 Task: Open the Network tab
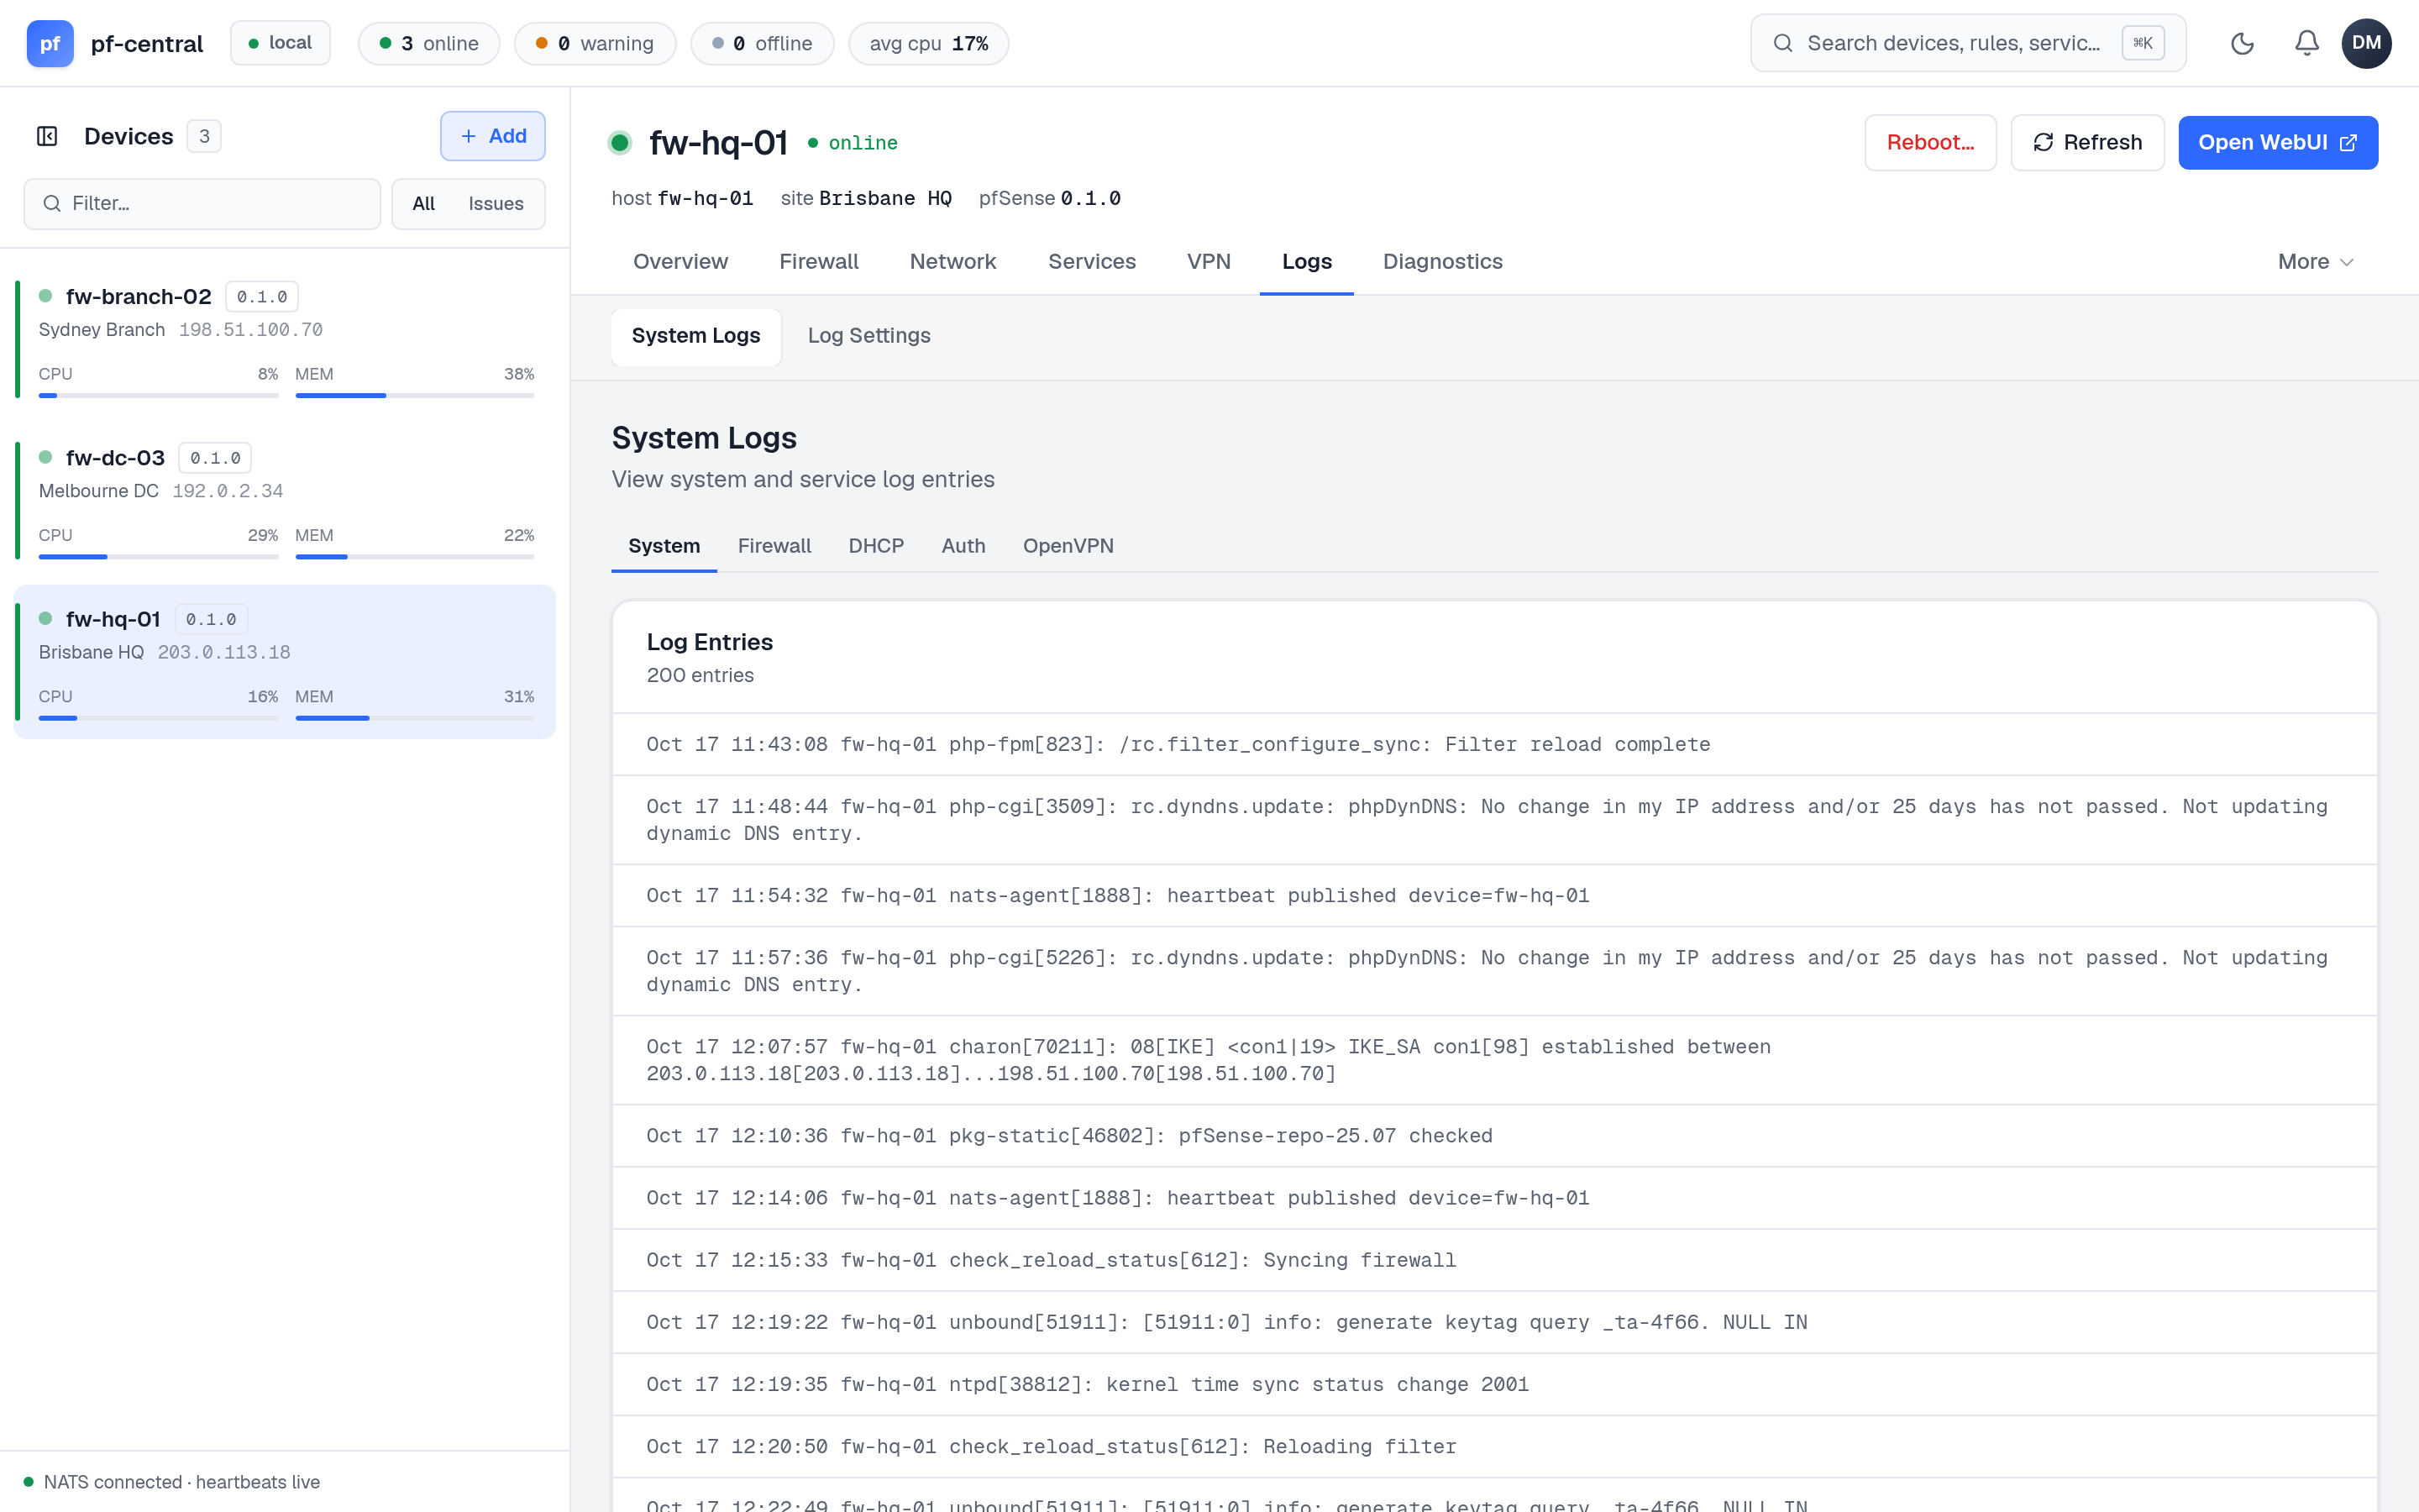pyautogui.click(x=952, y=261)
